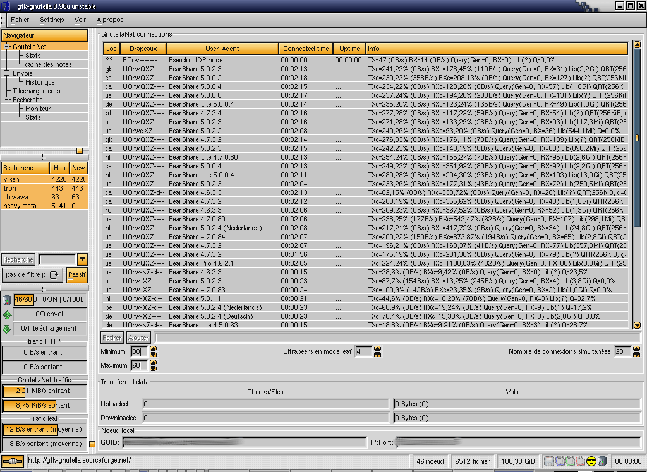This screenshot has height=472, width=647.
Task: Select 'cache des hôtes' in navigator
Action: coord(48,64)
